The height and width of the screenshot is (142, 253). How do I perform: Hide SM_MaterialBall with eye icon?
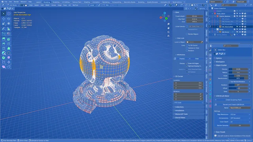(240, 27)
